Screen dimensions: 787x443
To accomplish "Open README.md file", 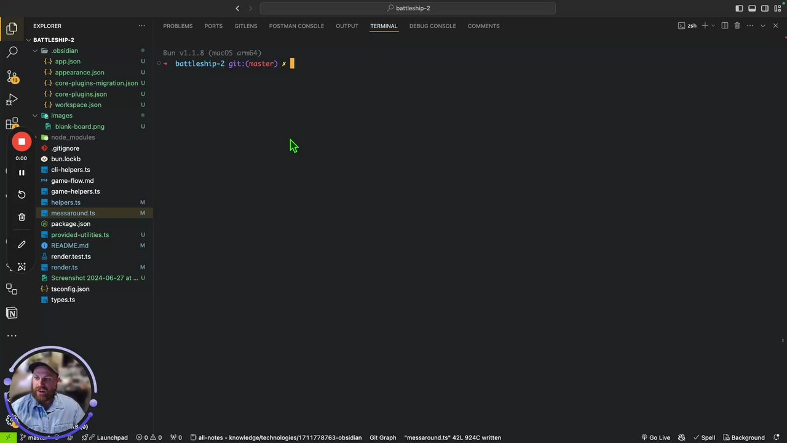I will point(69,245).
